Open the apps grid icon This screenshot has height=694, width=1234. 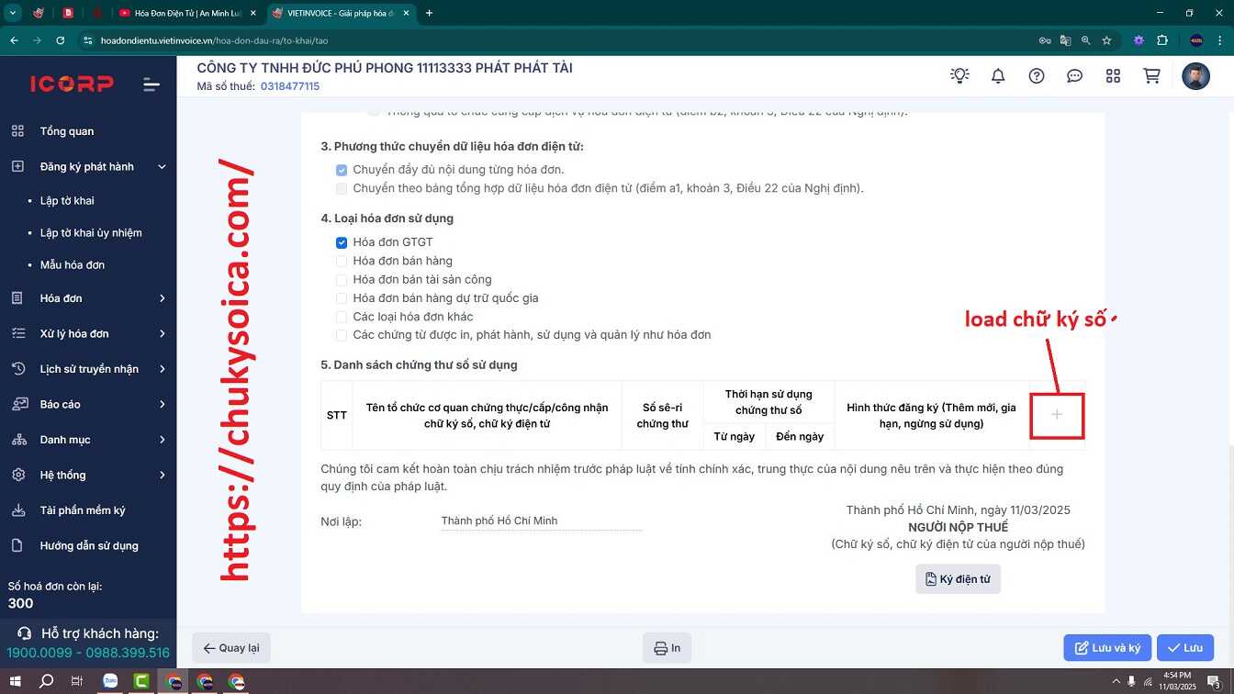pos(1113,76)
